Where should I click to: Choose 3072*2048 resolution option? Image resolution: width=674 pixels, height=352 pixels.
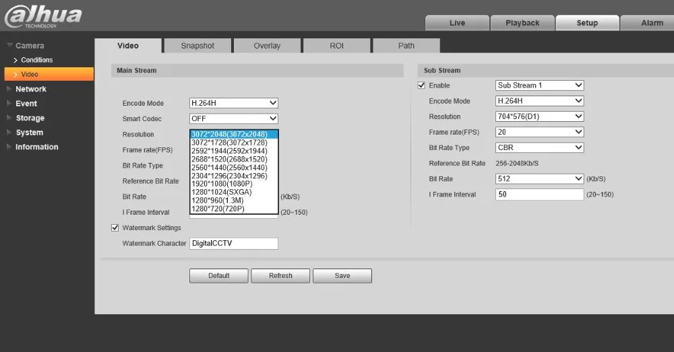(x=234, y=135)
